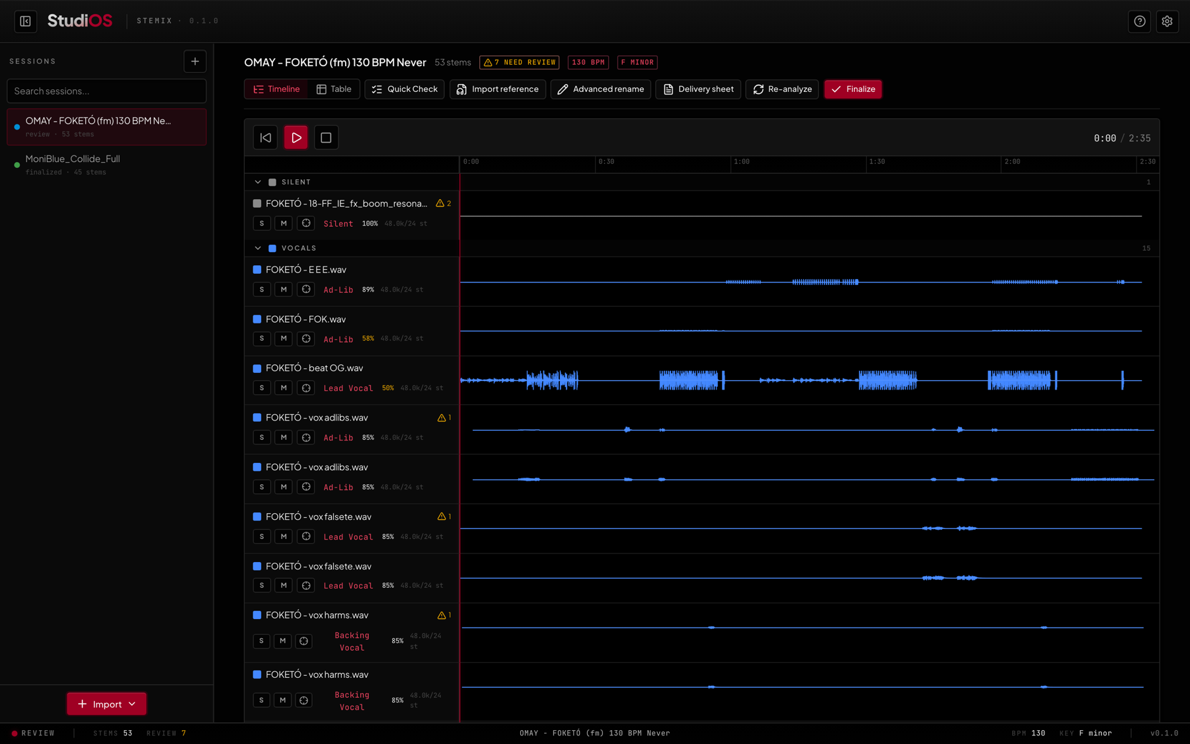Finalize the session
Screen dimensions: 1190x744
[853, 89]
